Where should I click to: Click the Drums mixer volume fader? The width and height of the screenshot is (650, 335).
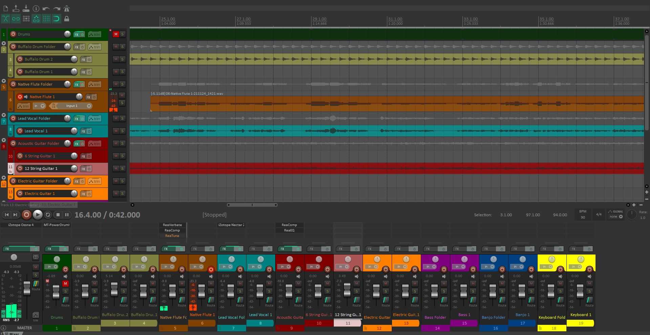(x=56, y=292)
